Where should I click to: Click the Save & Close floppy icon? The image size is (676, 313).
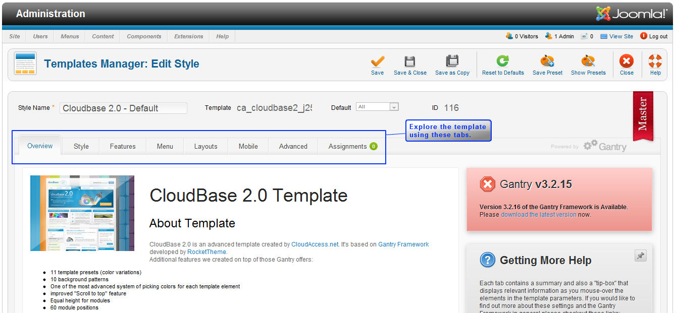click(410, 61)
